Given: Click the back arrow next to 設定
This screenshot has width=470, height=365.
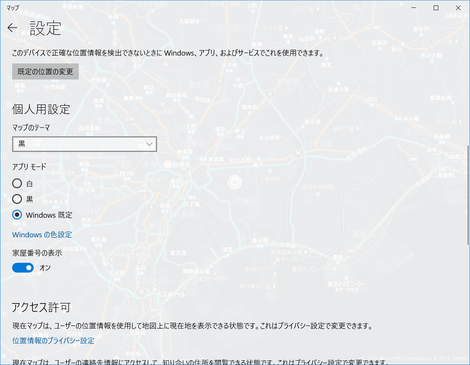Looking at the screenshot, I should point(12,28).
